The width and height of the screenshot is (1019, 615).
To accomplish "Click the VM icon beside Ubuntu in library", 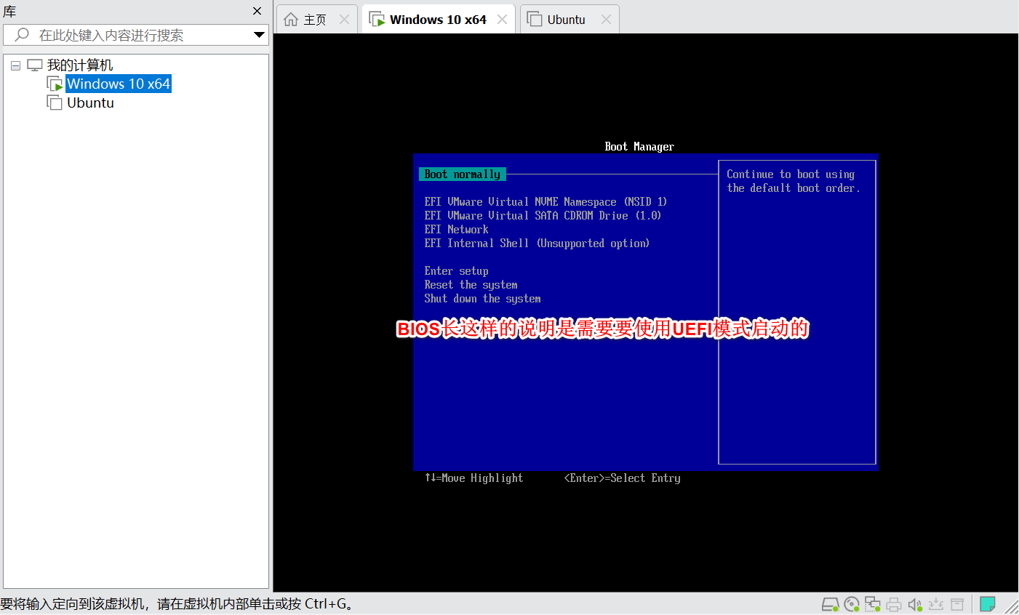I will 55,102.
